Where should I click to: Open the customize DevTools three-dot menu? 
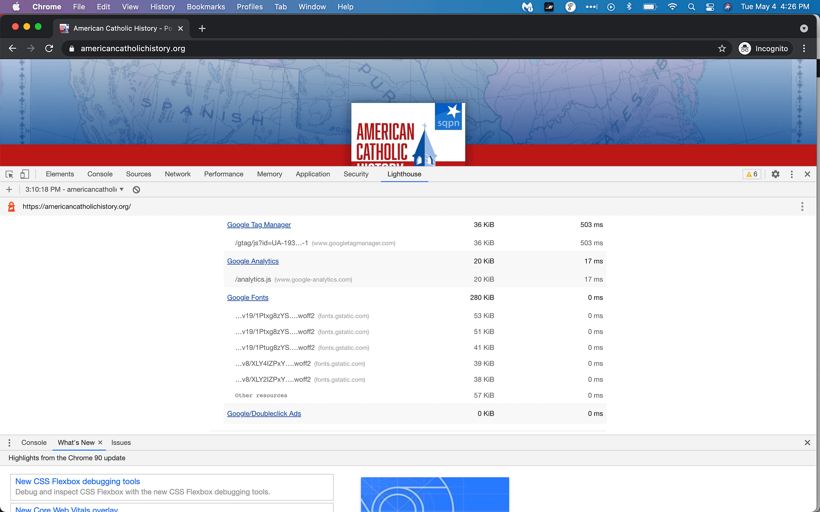tap(791, 174)
